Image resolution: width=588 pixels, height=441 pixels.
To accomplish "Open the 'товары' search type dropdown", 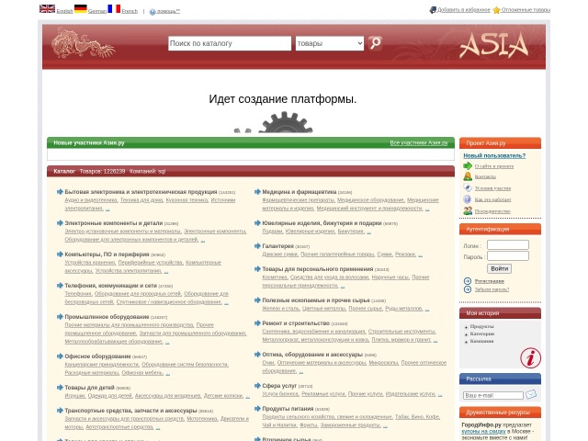I will (x=330, y=43).
